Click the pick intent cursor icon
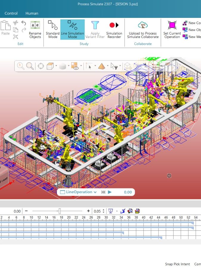Image resolution: width=201 pixels, height=268 pixels. click(89, 66)
